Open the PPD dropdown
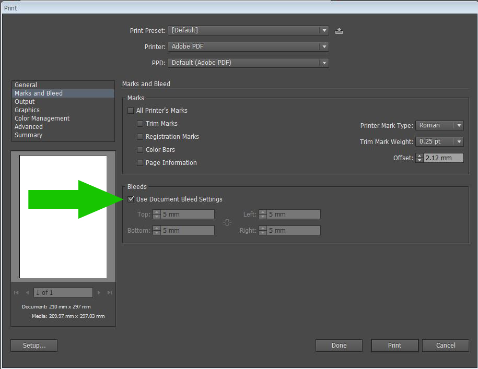The image size is (478, 369). [x=248, y=63]
